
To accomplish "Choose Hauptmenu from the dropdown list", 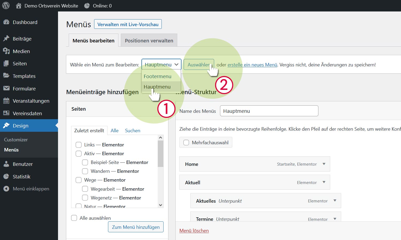I will click(x=161, y=87).
